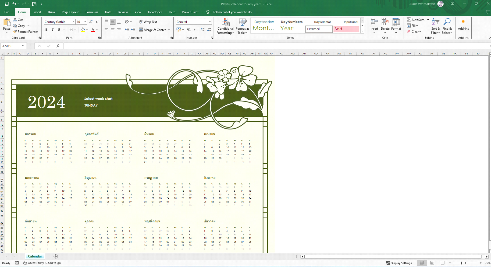
Task: Open Format as Table gallery
Action: pyautogui.click(x=242, y=26)
